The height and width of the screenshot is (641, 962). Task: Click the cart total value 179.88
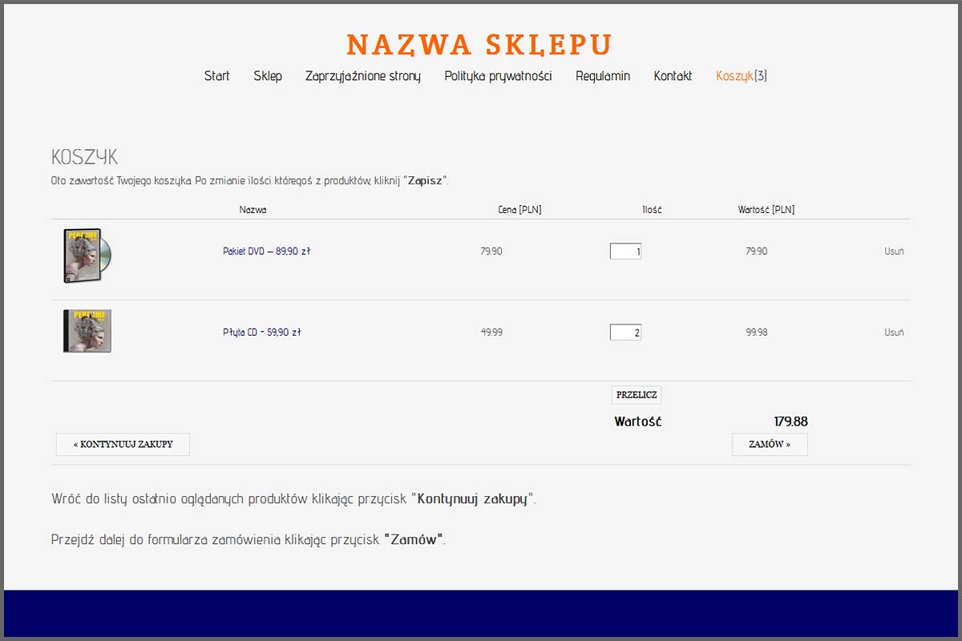pos(790,421)
